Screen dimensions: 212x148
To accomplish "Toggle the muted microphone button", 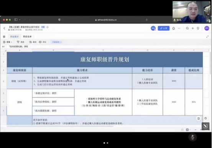I will coord(192,137).
